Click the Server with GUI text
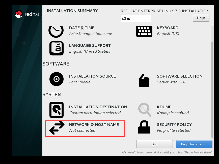Image resolution: width=219 pixels, height=164 pixels. pyautogui.click(x=171, y=82)
